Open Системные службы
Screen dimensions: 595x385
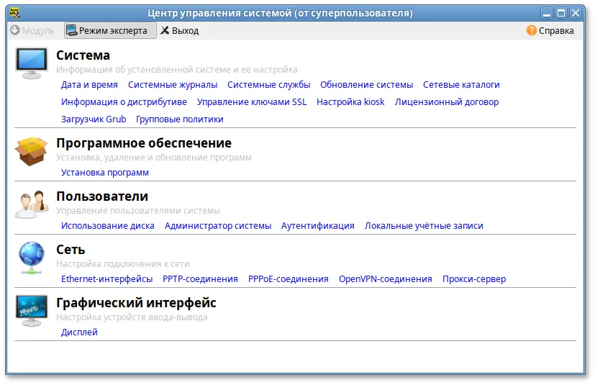(x=268, y=85)
